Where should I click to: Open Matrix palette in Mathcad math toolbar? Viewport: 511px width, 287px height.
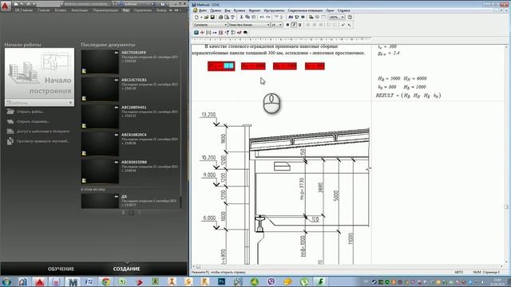click(208, 33)
